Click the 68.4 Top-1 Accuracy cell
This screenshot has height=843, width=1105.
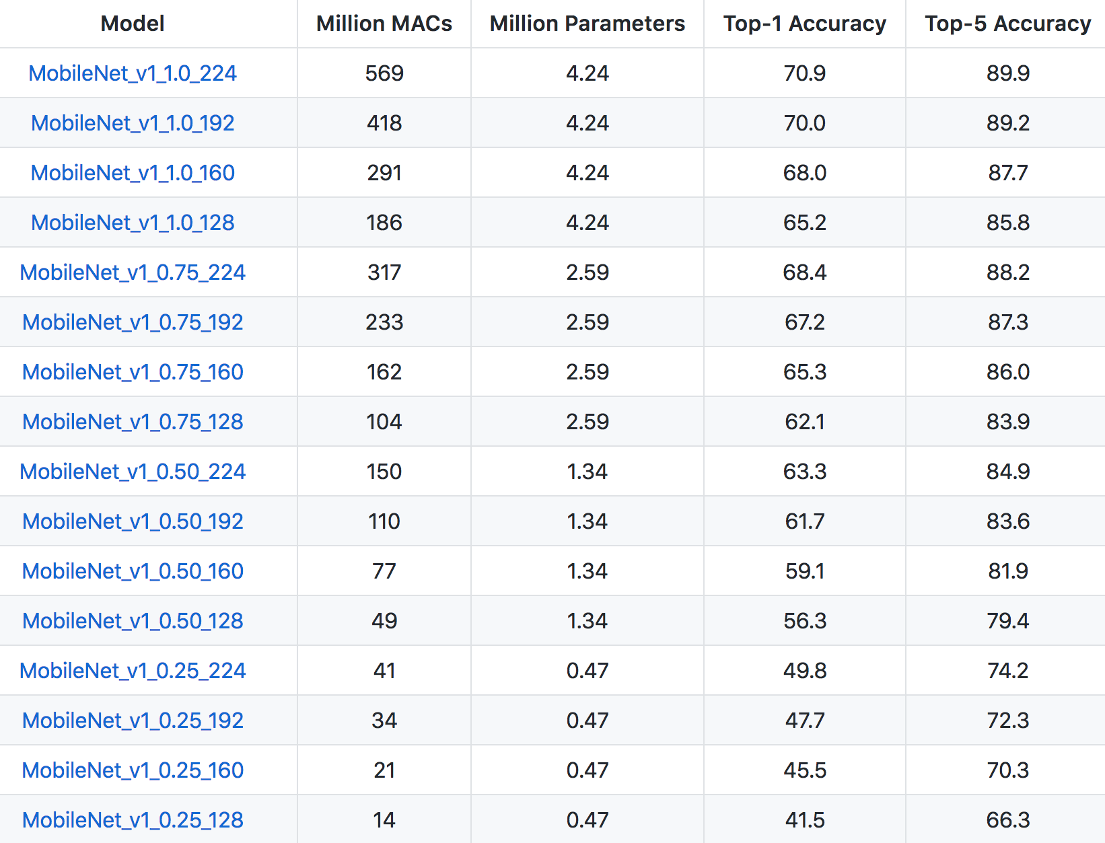pyautogui.click(x=805, y=272)
